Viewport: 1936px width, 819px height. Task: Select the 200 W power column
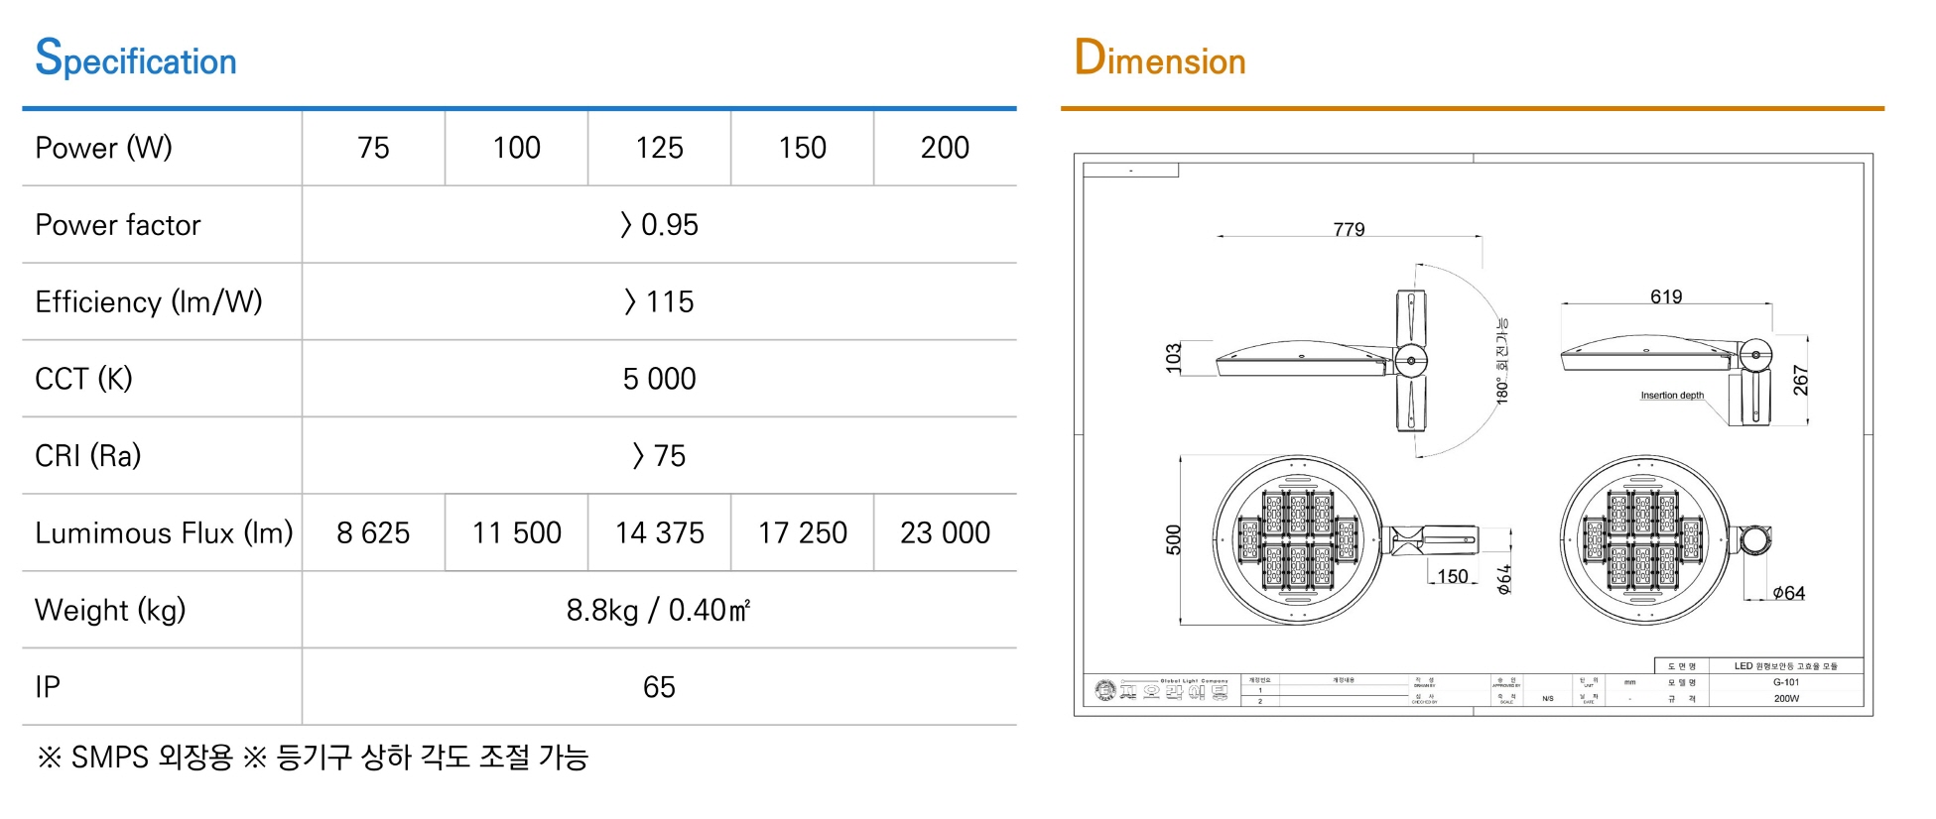[945, 148]
